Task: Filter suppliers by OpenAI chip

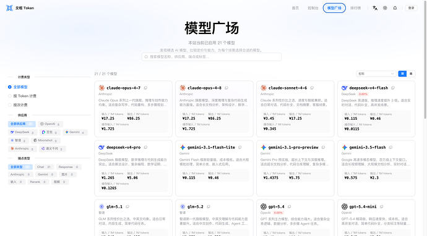Action: 50,124
